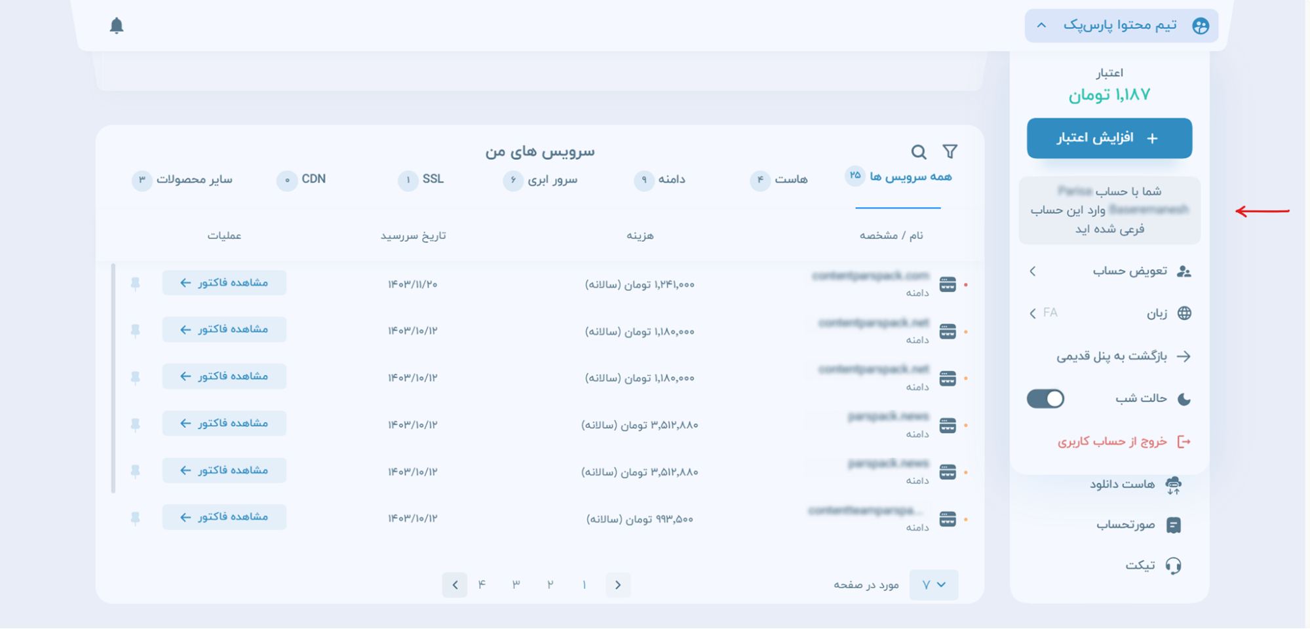Click pagination arrow next to page ۴
The image size is (1310, 629).
point(455,584)
